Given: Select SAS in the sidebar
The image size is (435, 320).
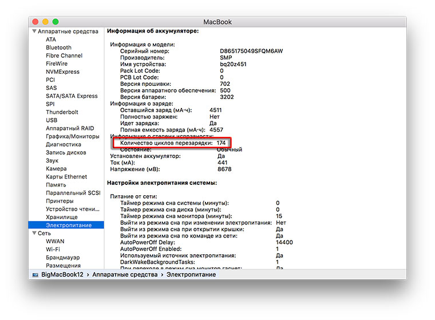Looking at the screenshot, I should tap(52, 88).
